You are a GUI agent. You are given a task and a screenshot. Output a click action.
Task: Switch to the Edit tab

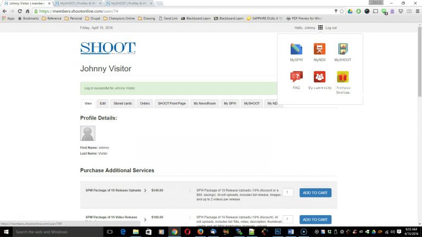tap(103, 104)
